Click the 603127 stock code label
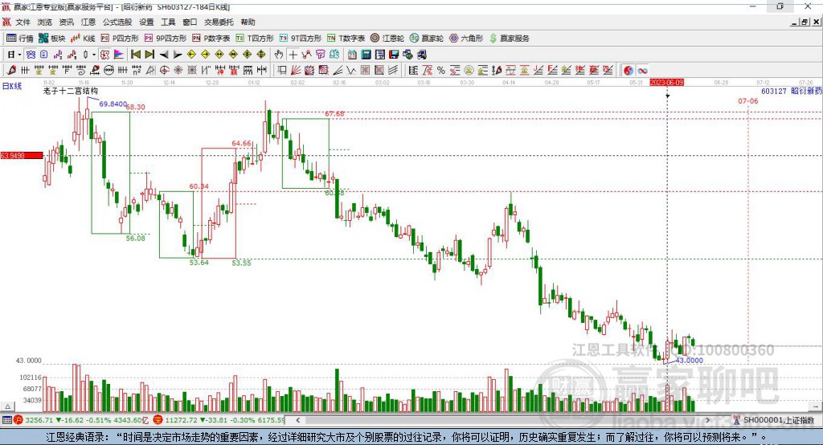This screenshot has height=445, width=823. (x=774, y=91)
